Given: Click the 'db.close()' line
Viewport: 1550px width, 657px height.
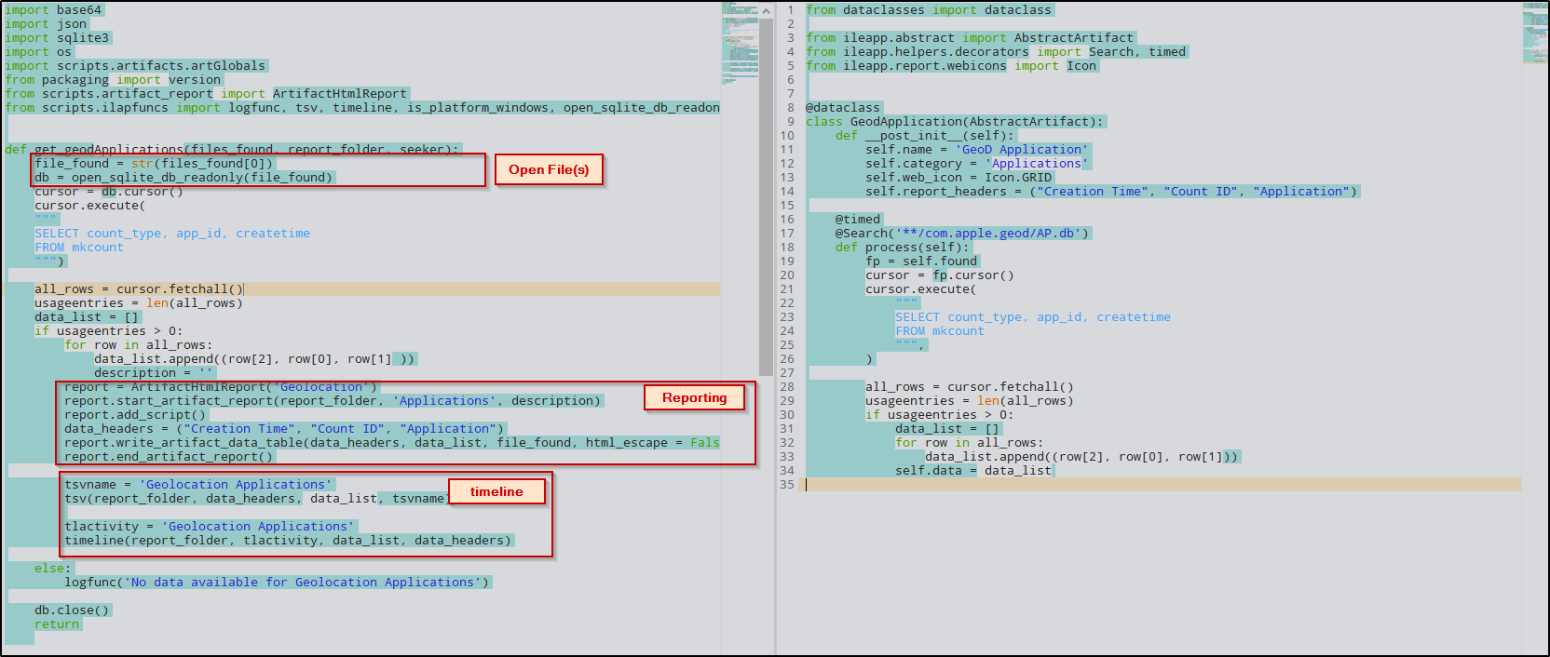Looking at the screenshot, I should pyautogui.click(x=72, y=610).
